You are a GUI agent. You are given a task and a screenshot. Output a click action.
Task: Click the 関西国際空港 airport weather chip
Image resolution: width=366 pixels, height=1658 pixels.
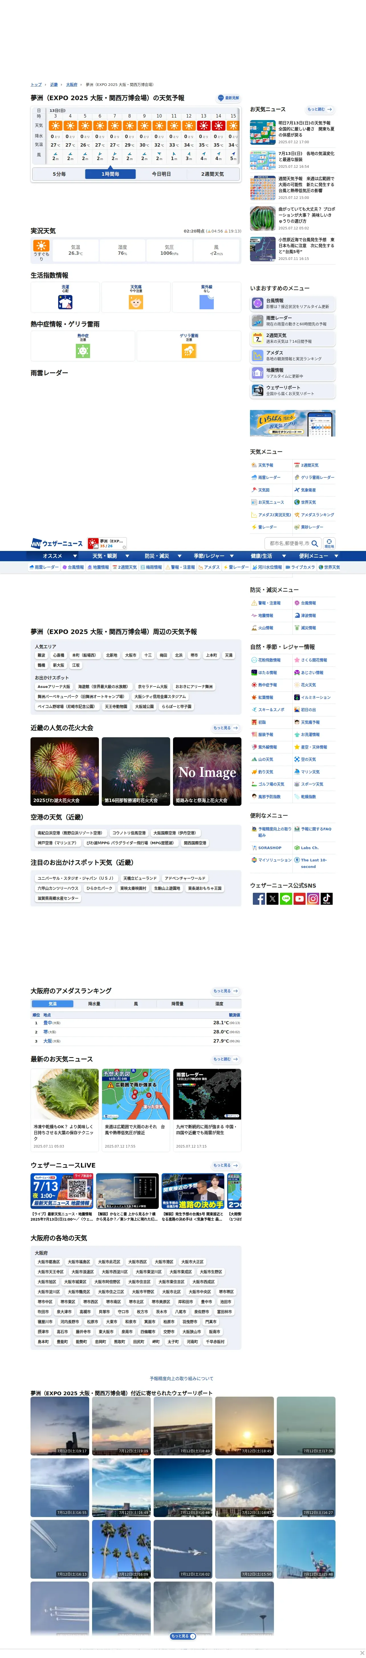pyautogui.click(x=195, y=843)
